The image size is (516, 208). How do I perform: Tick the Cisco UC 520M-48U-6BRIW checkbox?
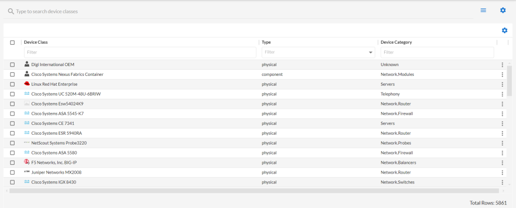tap(13, 94)
